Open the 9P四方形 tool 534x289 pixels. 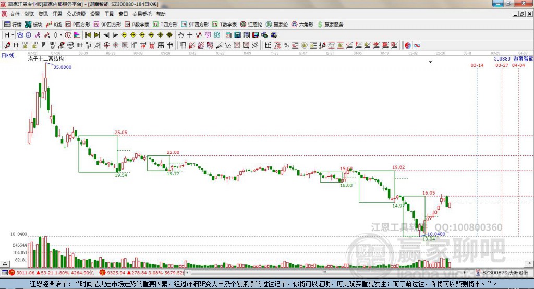[x=107, y=24]
